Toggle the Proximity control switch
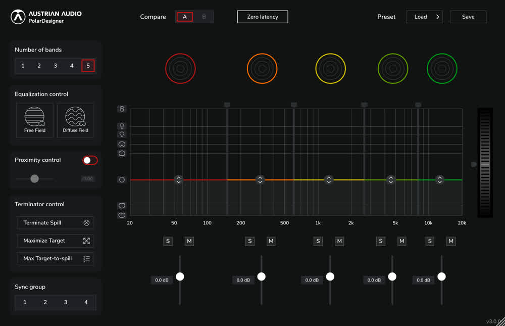This screenshot has width=505, height=326. click(90, 160)
